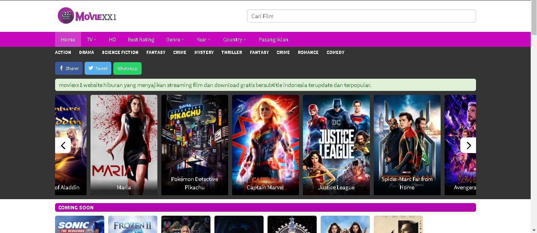The height and width of the screenshot is (233, 537).
Task: Click the Moviexx1 clapperboard logo
Action: click(87, 16)
